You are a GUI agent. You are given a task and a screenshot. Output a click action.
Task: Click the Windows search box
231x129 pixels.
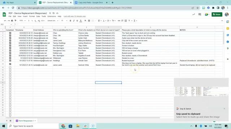[x=33, y=126]
